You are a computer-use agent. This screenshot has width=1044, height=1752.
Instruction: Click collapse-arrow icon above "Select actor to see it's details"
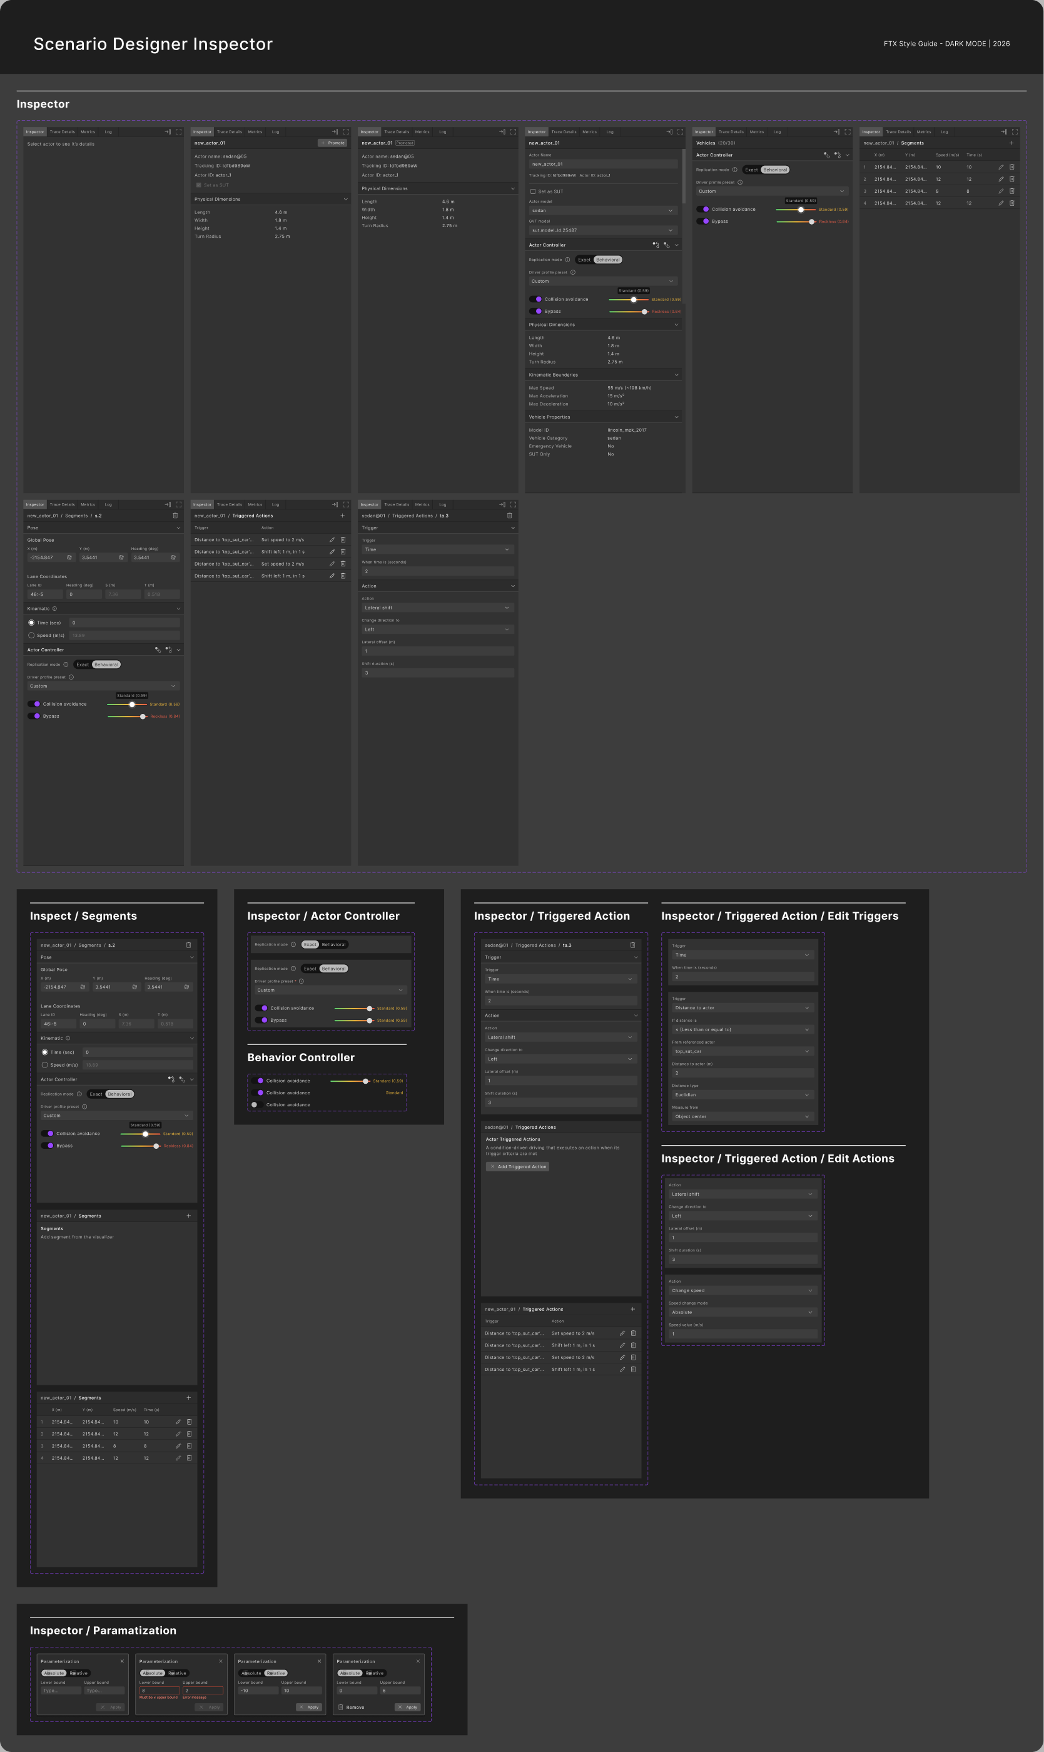pyautogui.click(x=168, y=131)
